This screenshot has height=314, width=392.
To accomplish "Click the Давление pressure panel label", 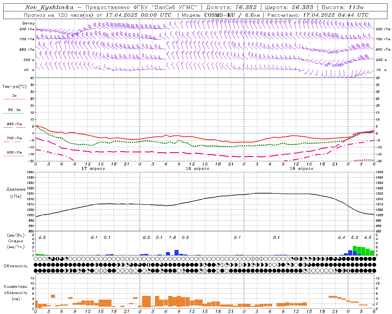I will point(16,190).
